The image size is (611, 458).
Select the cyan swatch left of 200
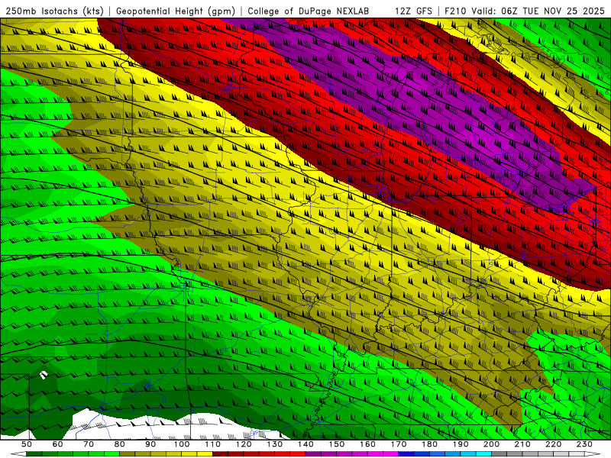[483, 453]
